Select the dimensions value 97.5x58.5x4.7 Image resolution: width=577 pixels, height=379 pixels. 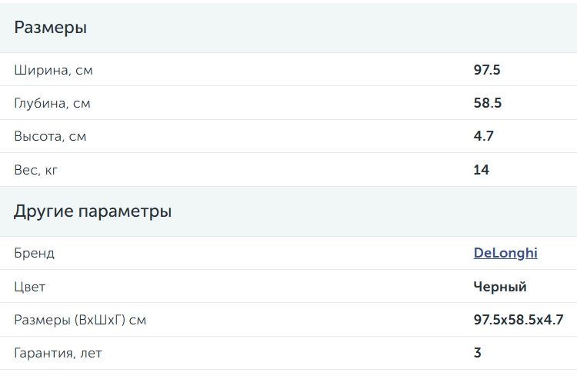(x=519, y=320)
